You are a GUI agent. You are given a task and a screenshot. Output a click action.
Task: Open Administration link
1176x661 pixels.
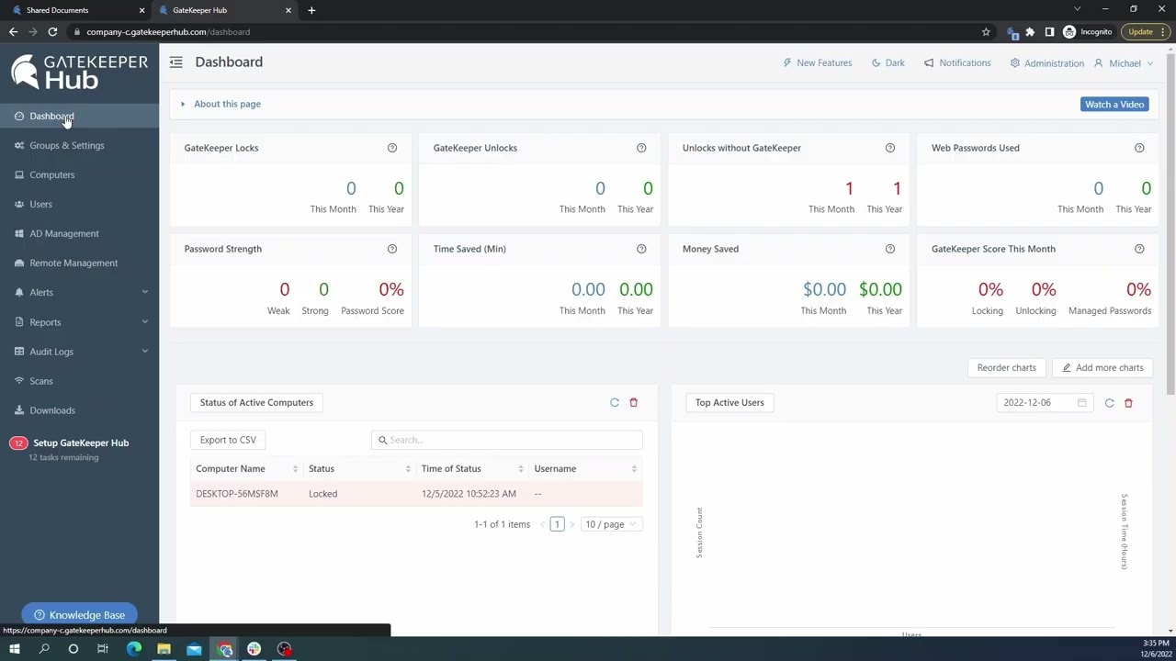click(1046, 63)
